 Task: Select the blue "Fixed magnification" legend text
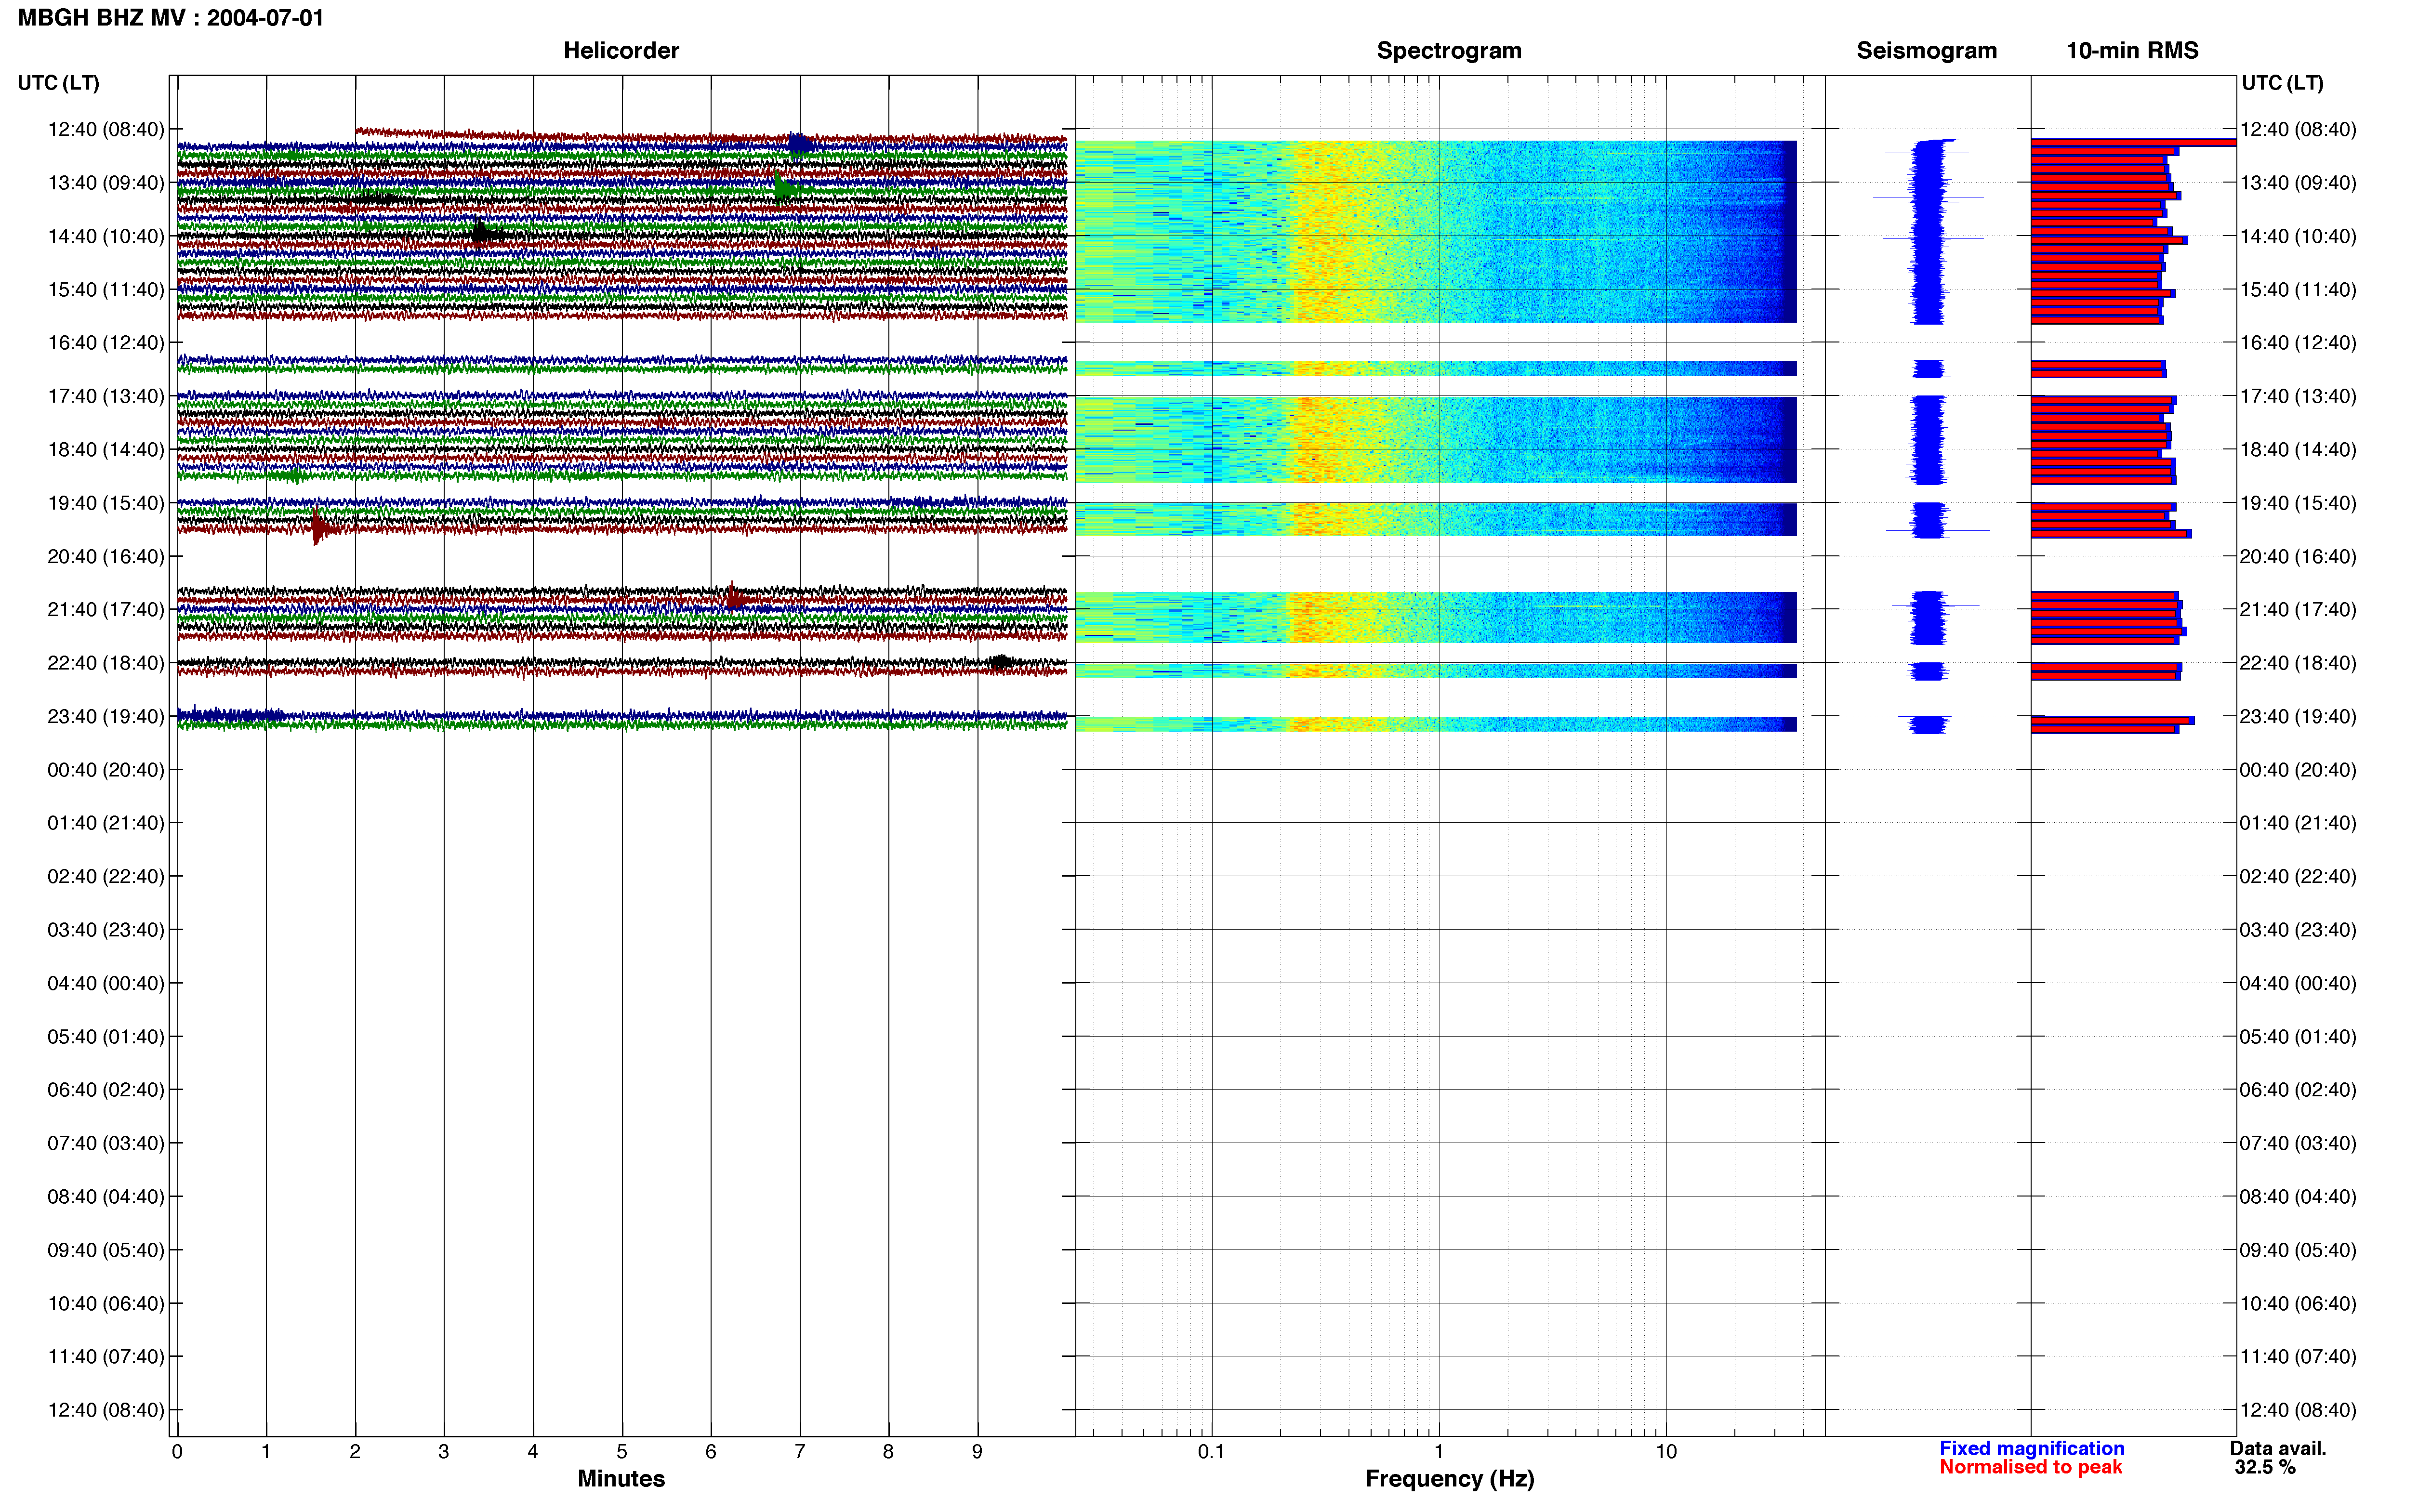pos(2031,1448)
